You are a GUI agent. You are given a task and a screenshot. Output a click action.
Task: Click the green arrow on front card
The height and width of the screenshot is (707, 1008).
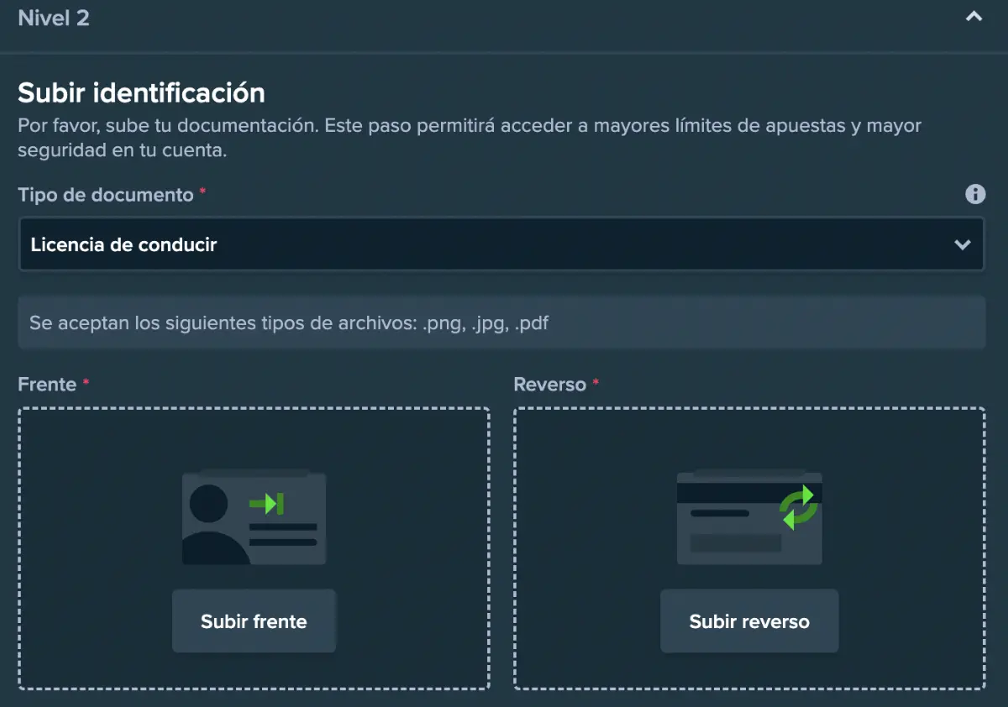[x=267, y=504]
